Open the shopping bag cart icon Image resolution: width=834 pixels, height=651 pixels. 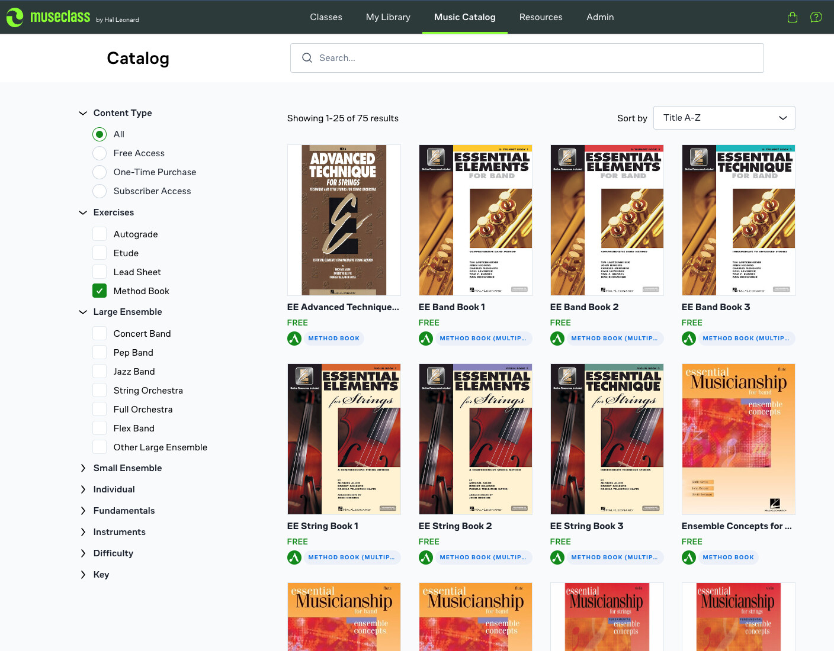point(793,17)
